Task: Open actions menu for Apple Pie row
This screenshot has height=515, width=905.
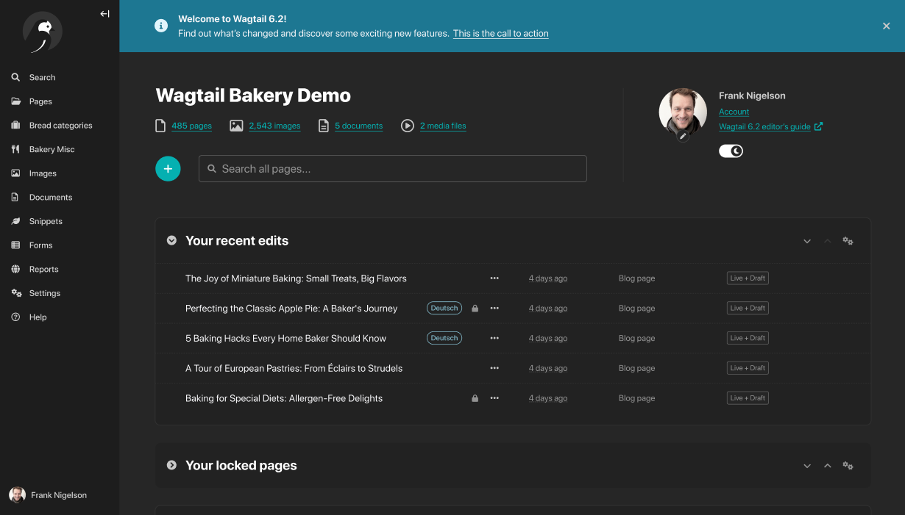Action: tap(494, 309)
